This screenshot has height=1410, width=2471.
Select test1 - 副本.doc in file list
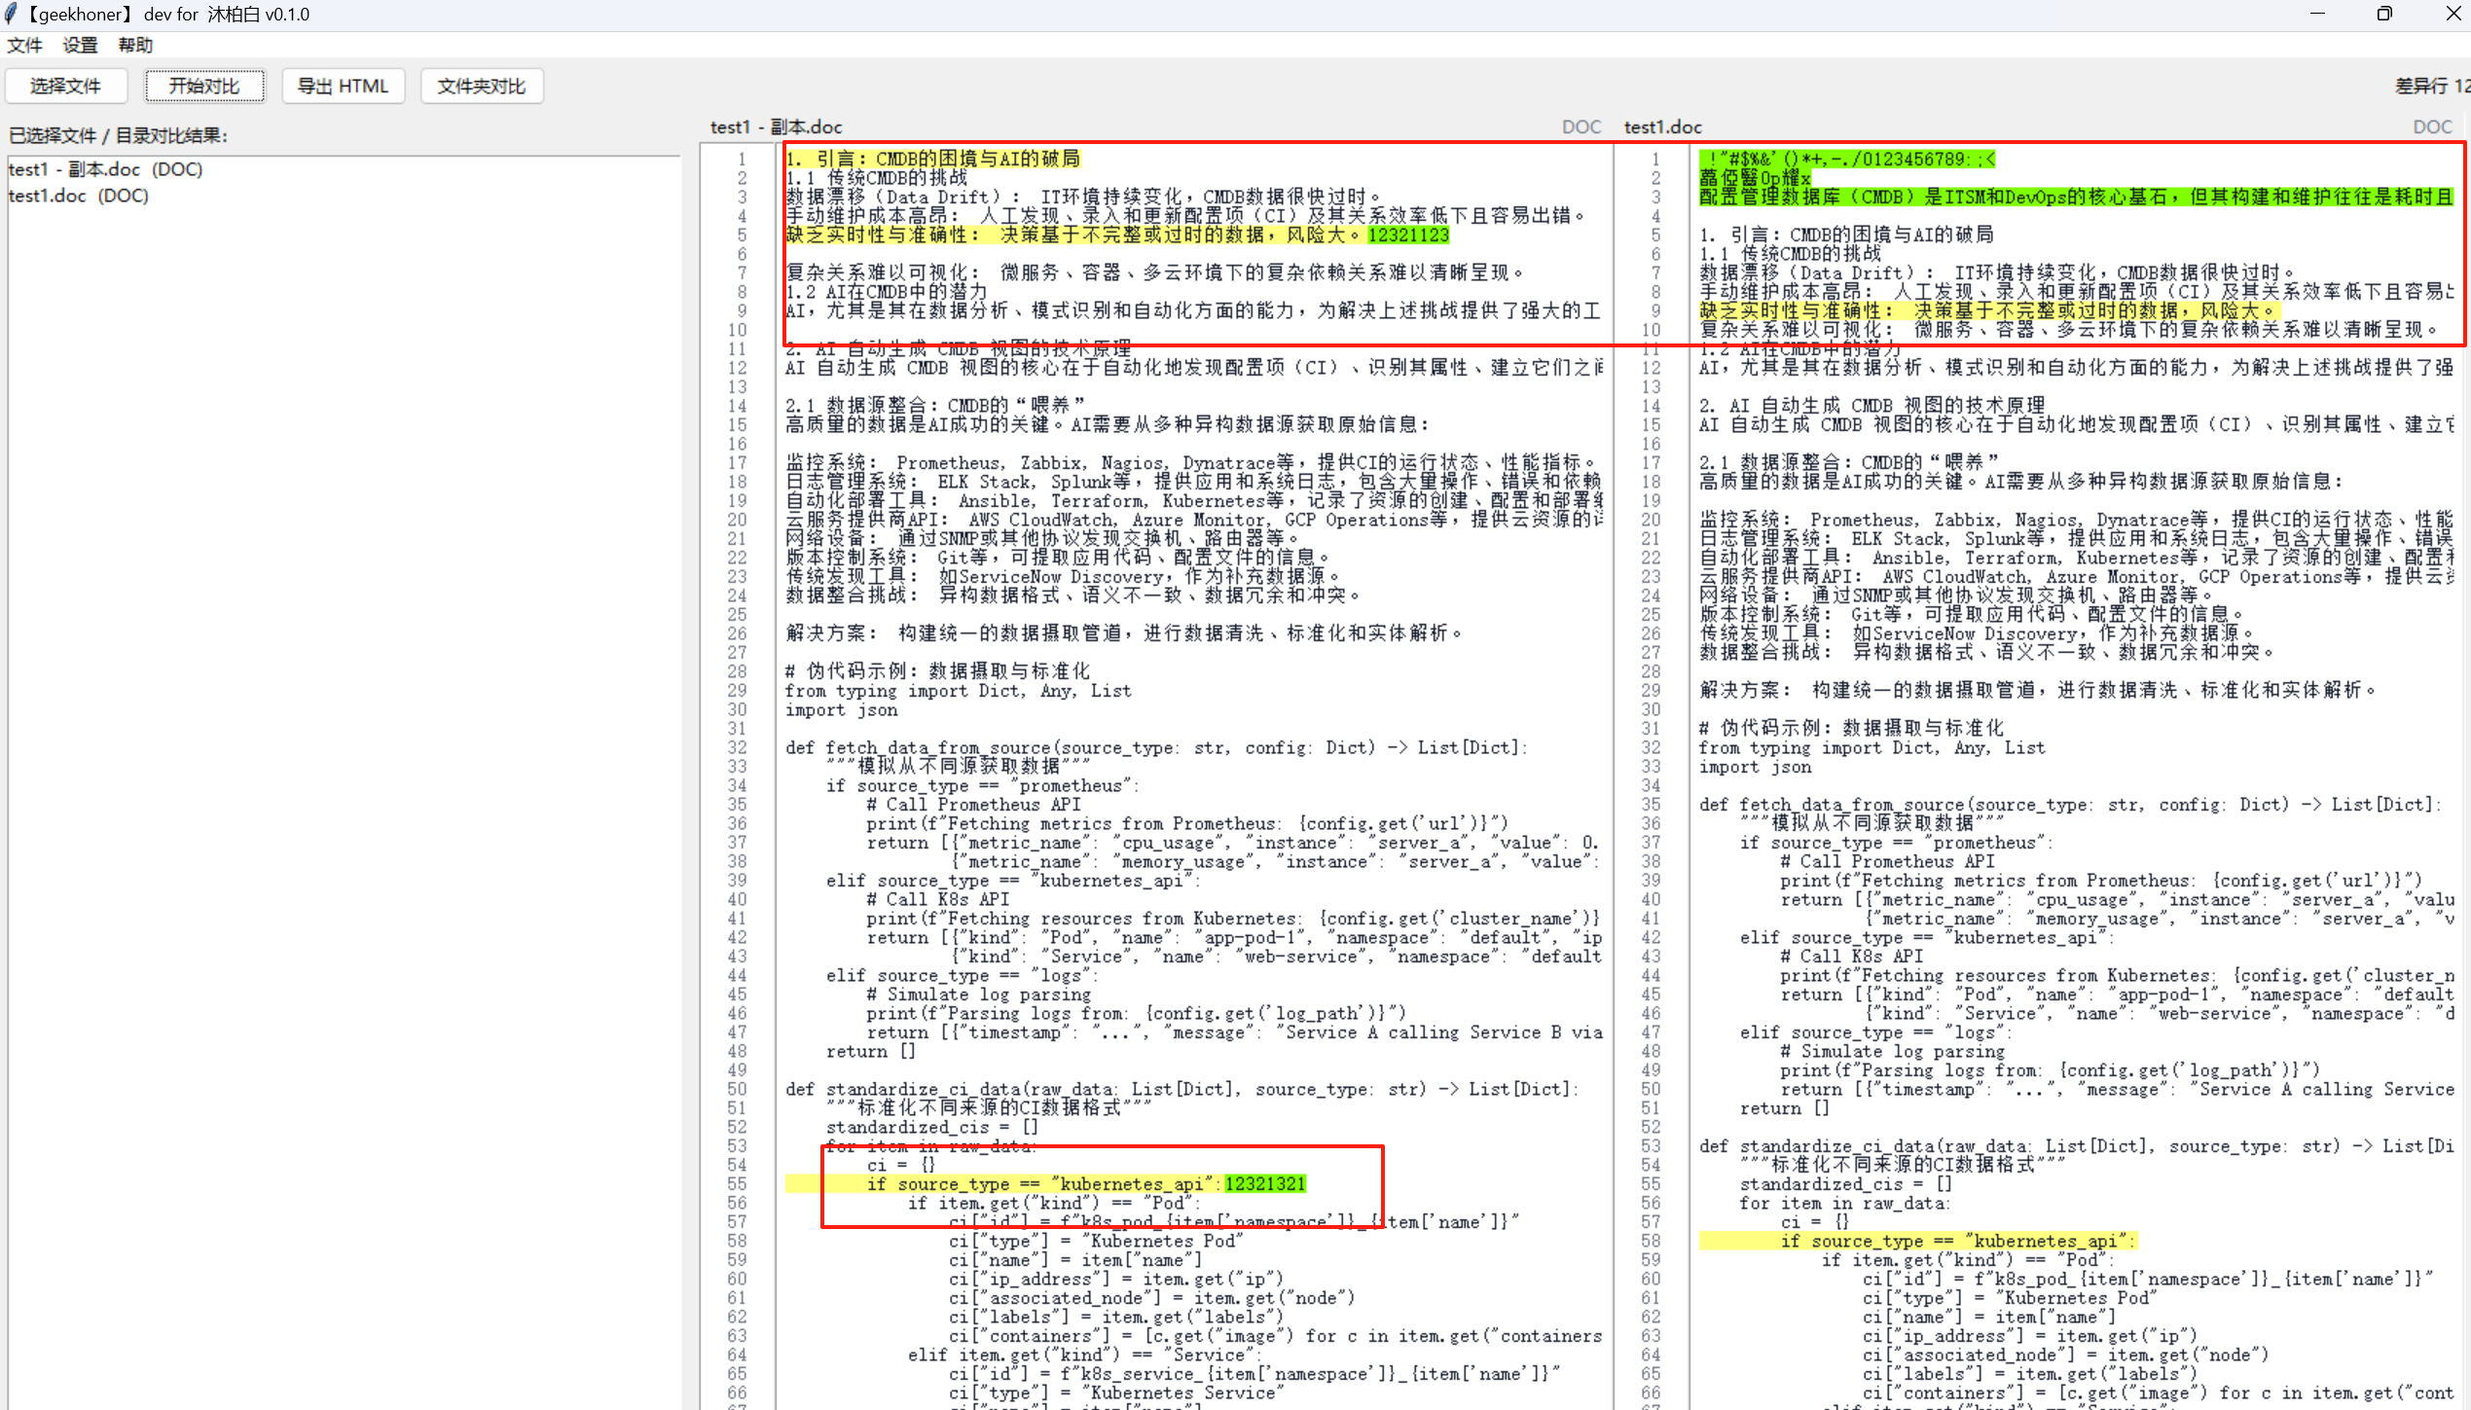click(105, 169)
